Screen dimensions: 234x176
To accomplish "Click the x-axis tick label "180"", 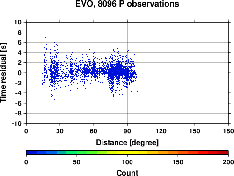I will pyautogui.click(x=228, y=131).
